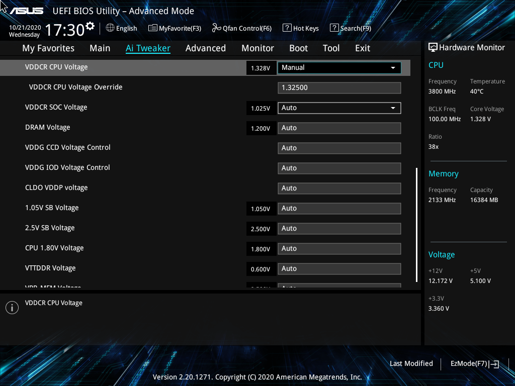515x386 pixels.
Task: Select CLDO VDDP voltage label
Action: pyautogui.click(x=56, y=188)
